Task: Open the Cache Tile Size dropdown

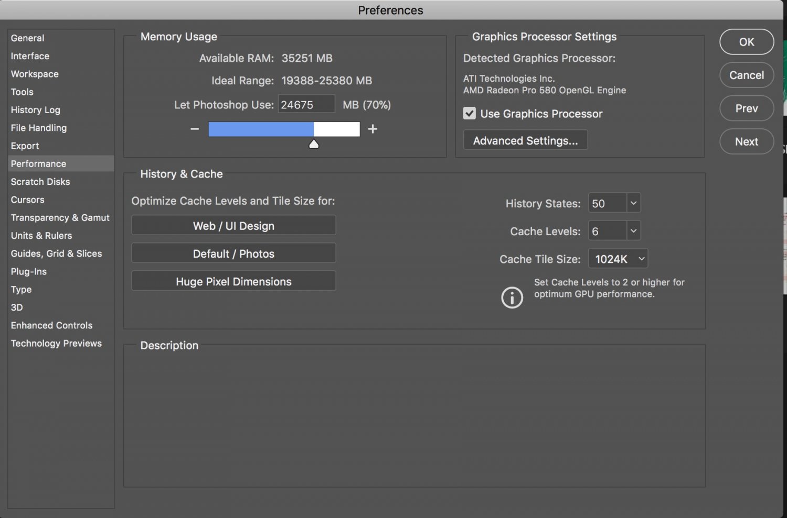Action: pos(618,259)
